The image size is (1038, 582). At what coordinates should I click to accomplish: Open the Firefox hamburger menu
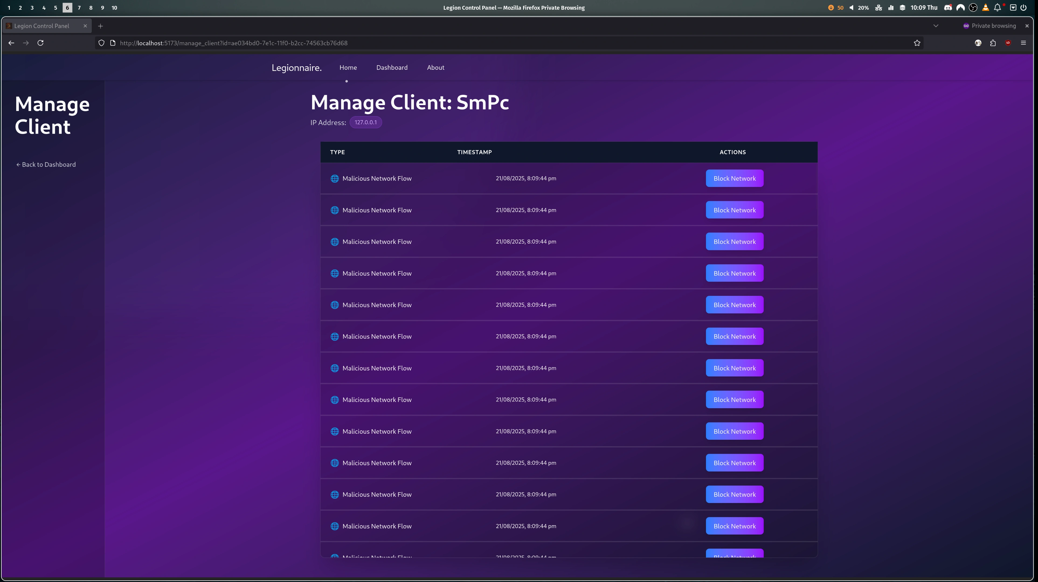(1023, 43)
